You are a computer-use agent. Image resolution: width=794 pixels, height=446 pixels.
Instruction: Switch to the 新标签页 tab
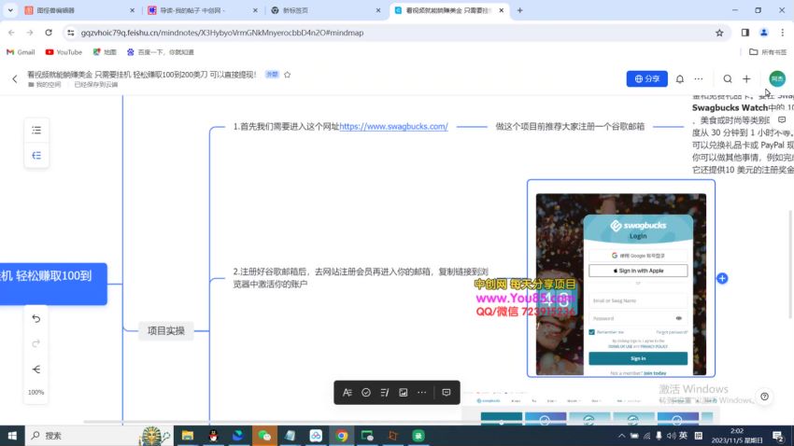point(326,10)
